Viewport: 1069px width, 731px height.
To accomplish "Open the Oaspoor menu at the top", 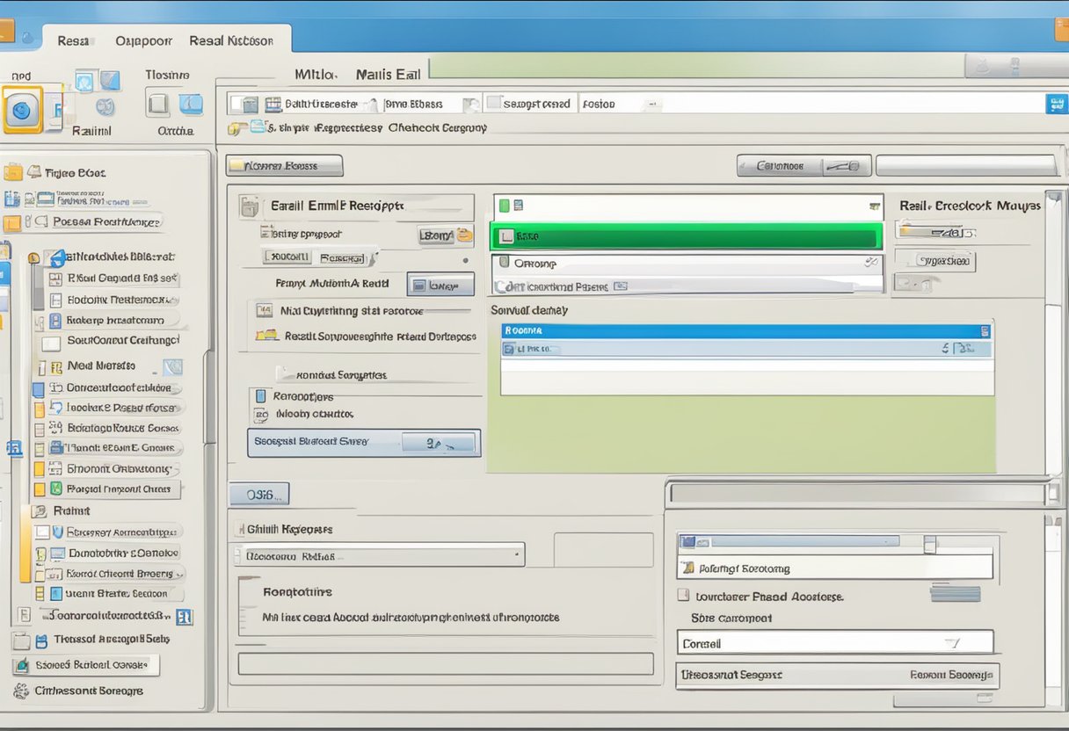I will (143, 40).
